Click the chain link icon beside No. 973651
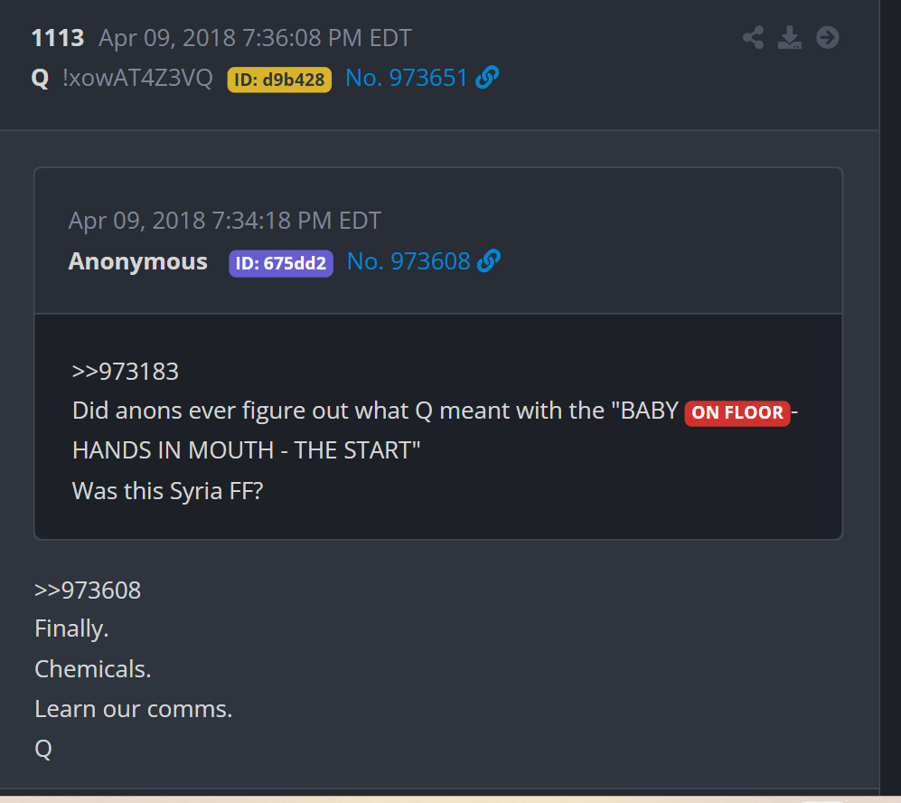901x803 pixels. tap(487, 77)
